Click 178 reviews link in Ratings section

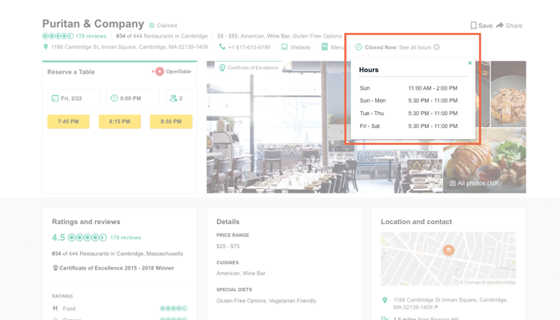click(126, 238)
